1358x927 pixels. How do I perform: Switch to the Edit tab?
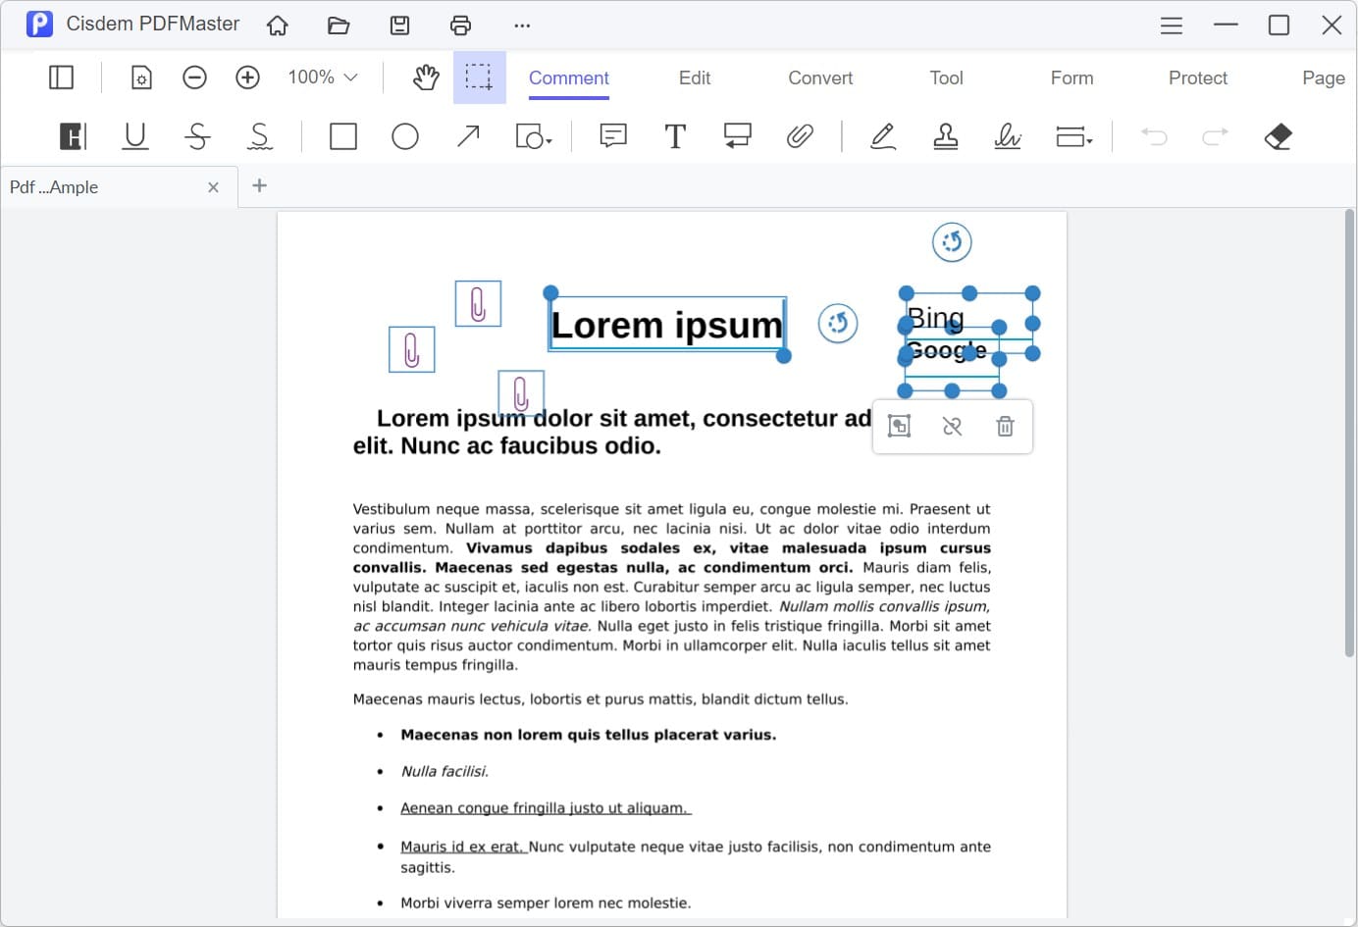click(694, 77)
